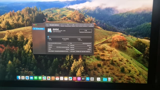
Task: Open FaceTime from the Dock
Action: coord(36,78)
